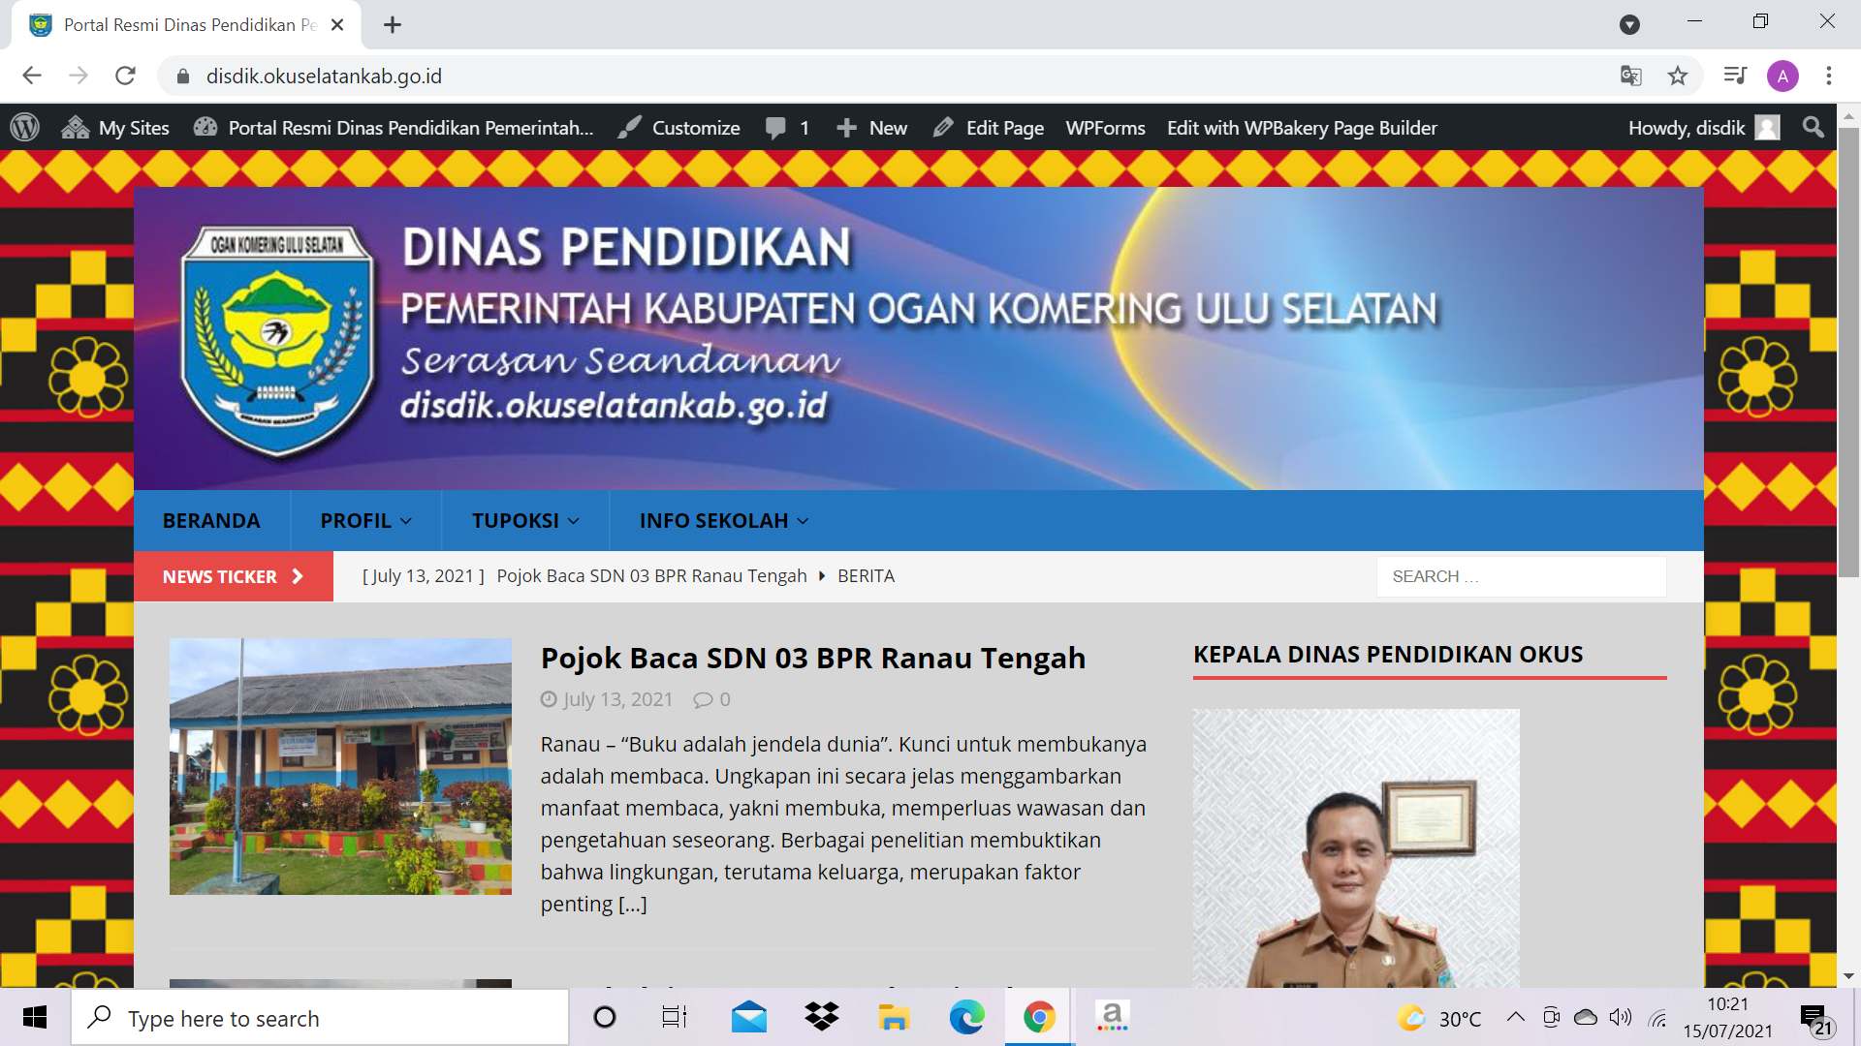
Task: Bookmark page with the star icon
Action: [x=1678, y=76]
